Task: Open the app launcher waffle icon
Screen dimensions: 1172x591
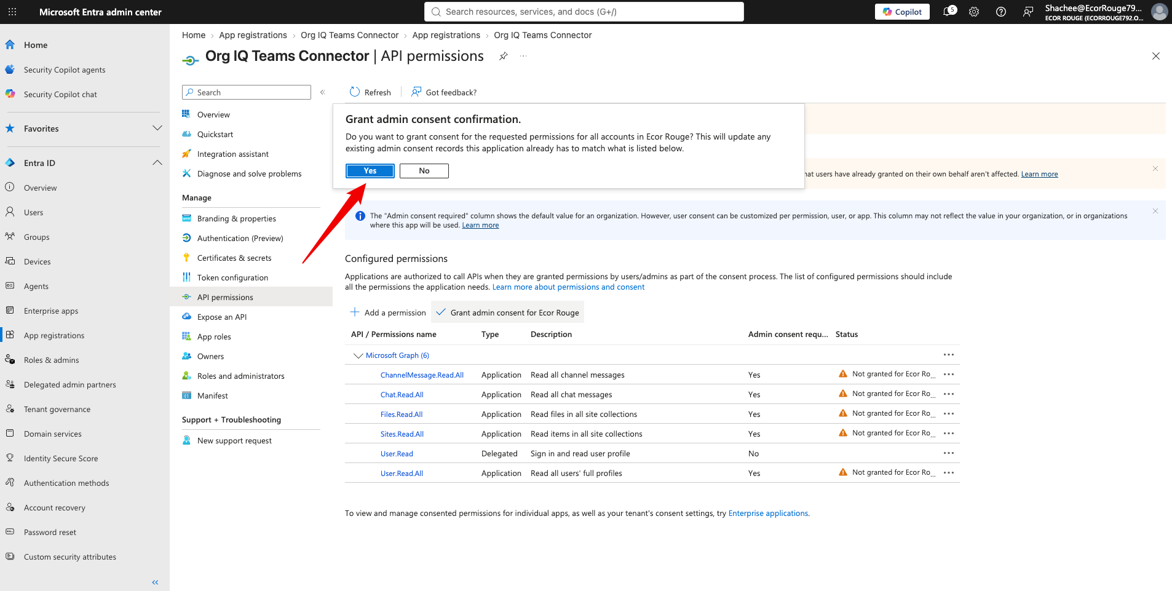Action: click(12, 12)
